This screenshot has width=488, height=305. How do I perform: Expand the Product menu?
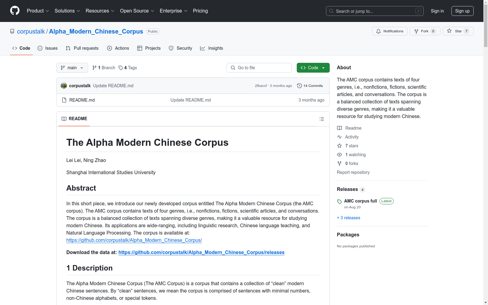pyautogui.click(x=38, y=11)
